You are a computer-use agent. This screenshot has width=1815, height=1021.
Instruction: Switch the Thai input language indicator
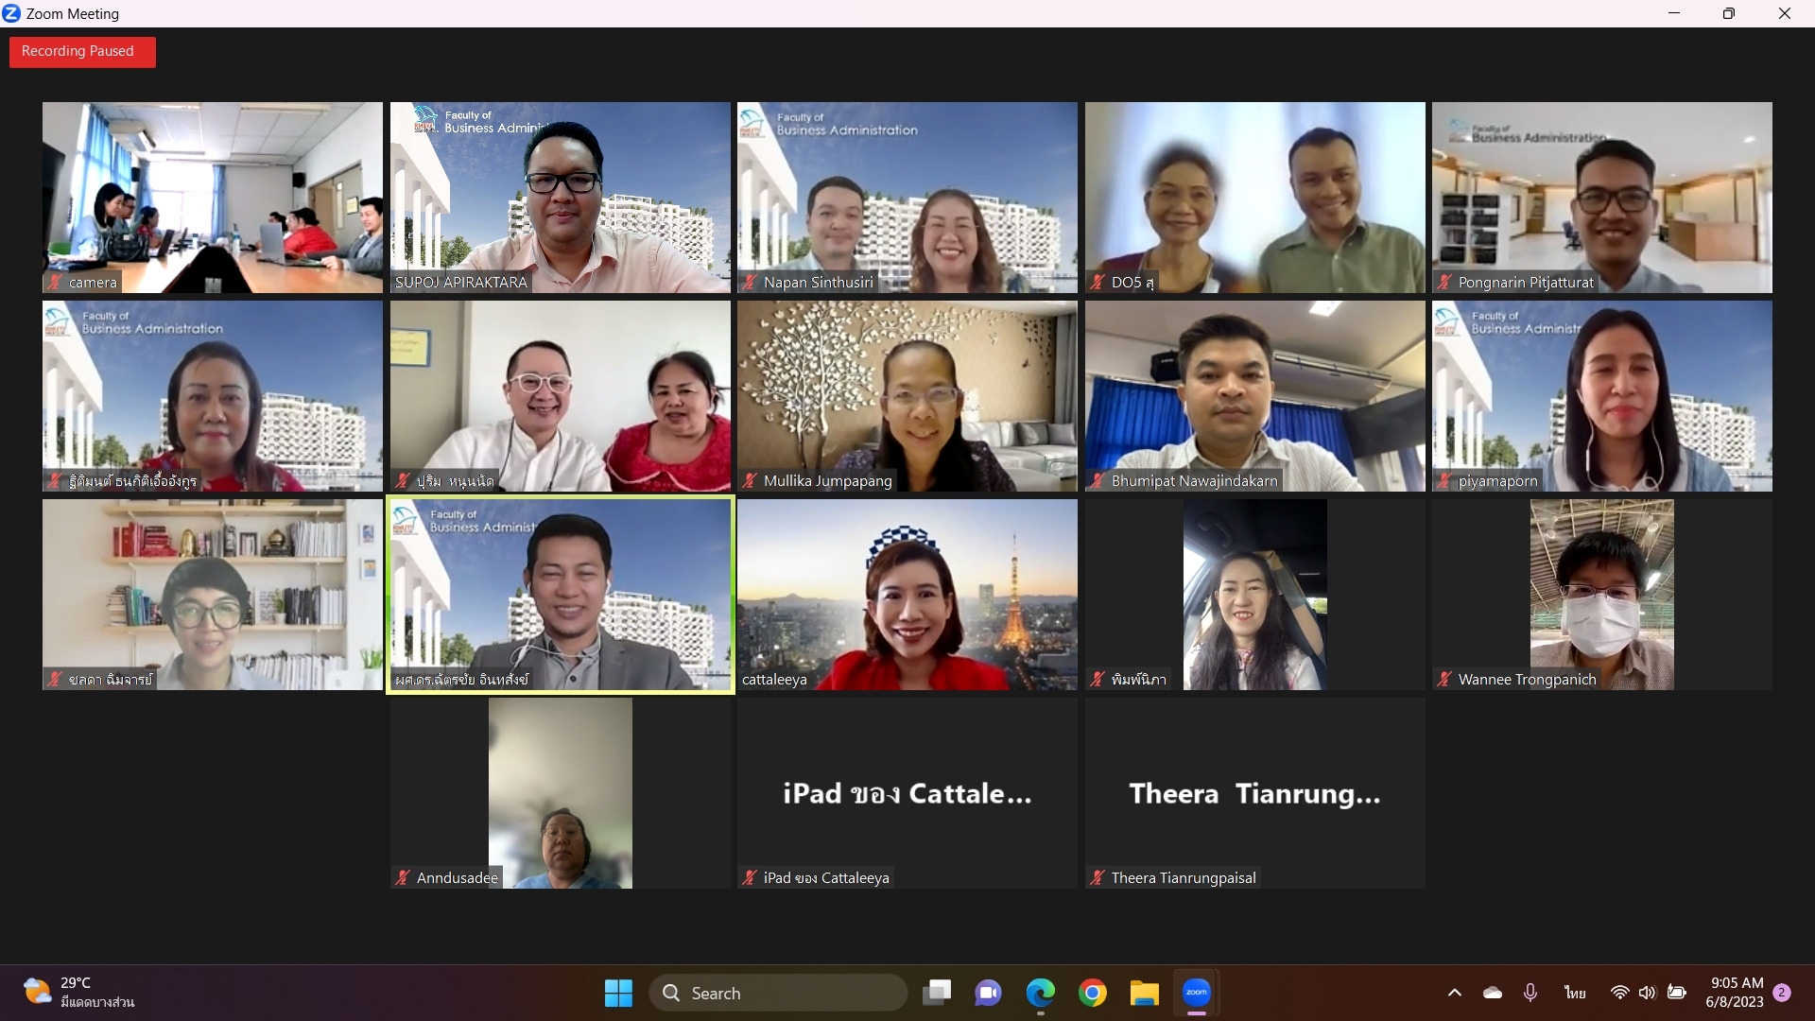[1575, 993]
